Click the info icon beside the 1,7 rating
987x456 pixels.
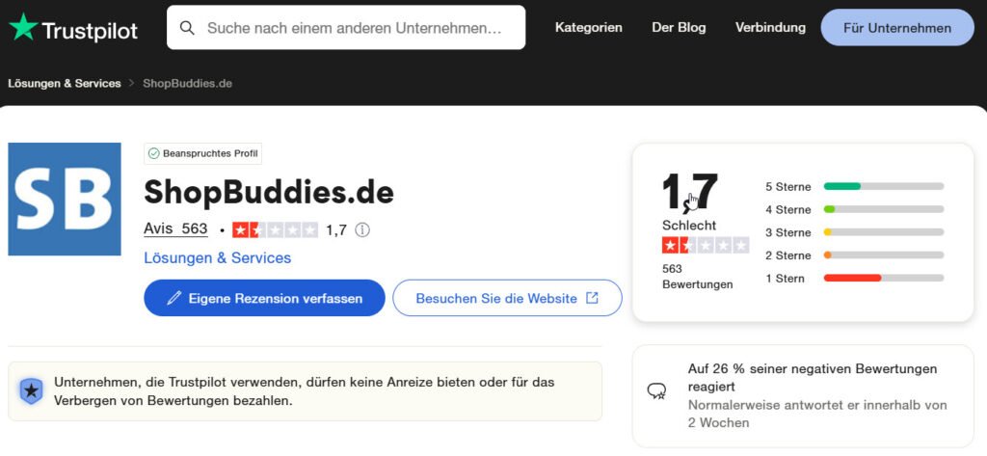tap(362, 230)
